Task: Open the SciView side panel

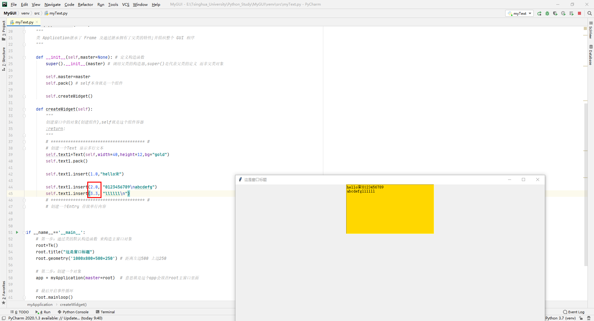Action: [591, 32]
